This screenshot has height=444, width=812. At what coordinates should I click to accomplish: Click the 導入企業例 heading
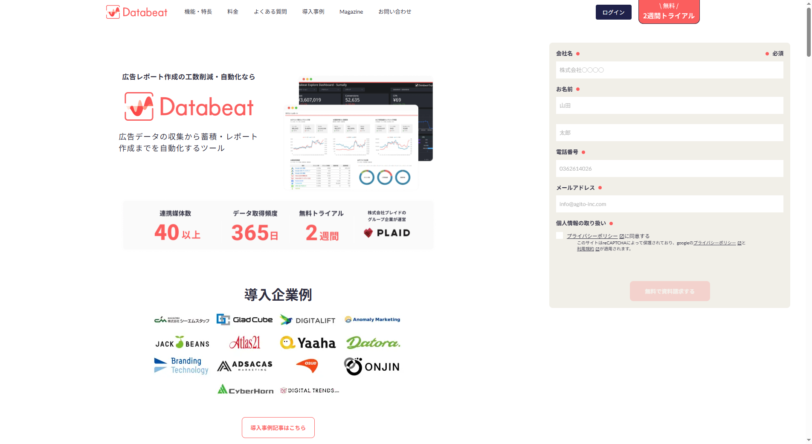coord(278,294)
